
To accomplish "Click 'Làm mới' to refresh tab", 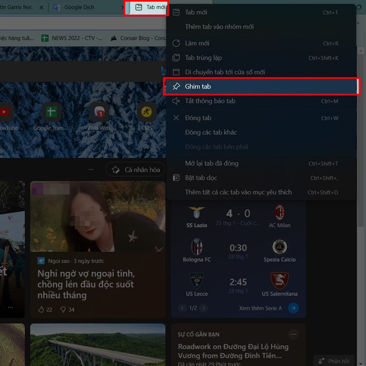I will pyautogui.click(x=261, y=43).
